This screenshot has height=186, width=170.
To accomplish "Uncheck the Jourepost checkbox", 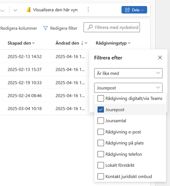I will [101, 110].
